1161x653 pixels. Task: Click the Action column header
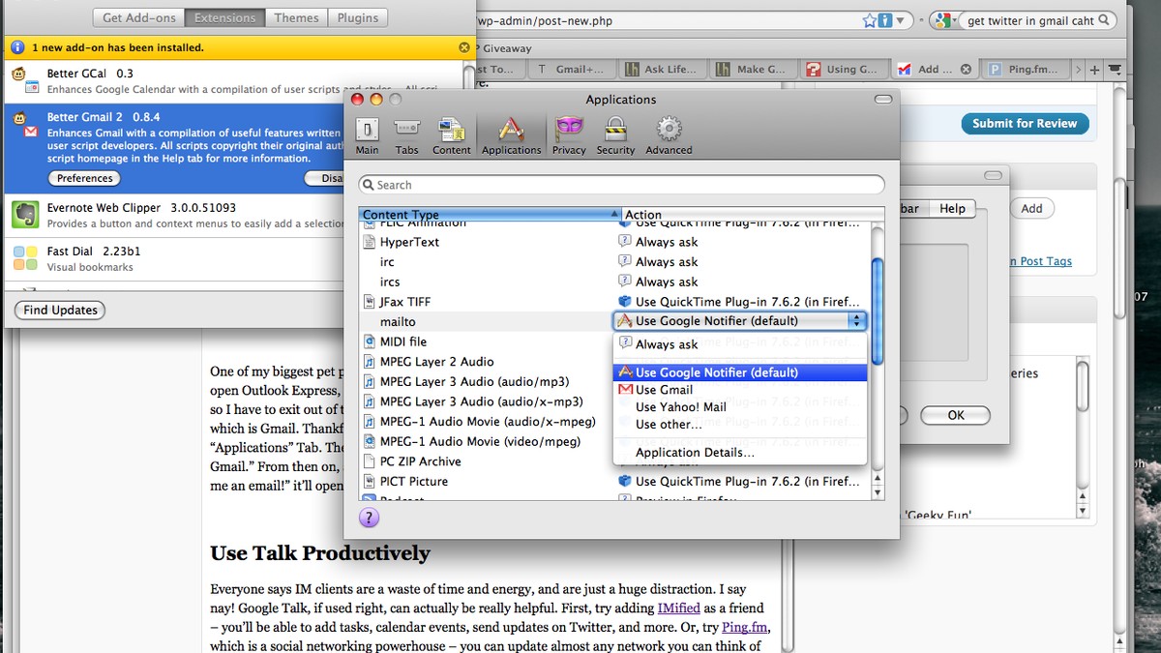[x=753, y=215]
